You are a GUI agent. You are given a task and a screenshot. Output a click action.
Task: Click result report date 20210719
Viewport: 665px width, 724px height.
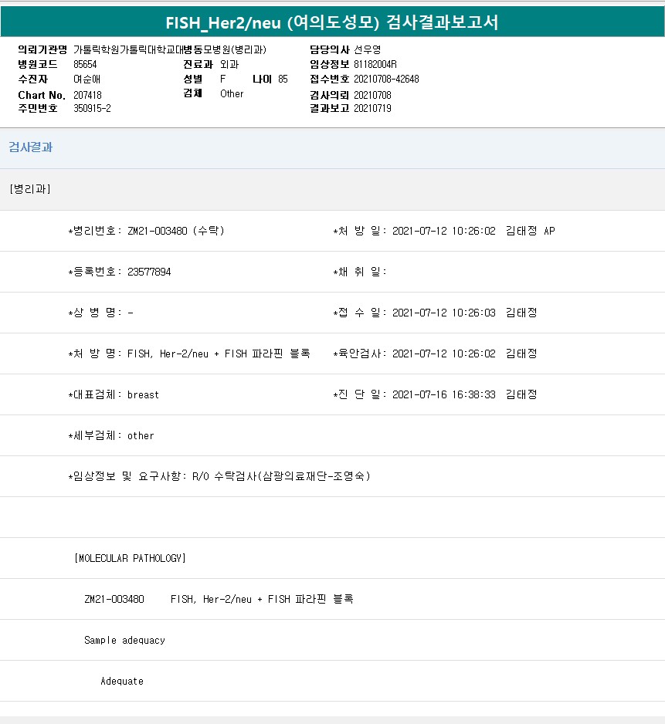pyautogui.click(x=372, y=109)
